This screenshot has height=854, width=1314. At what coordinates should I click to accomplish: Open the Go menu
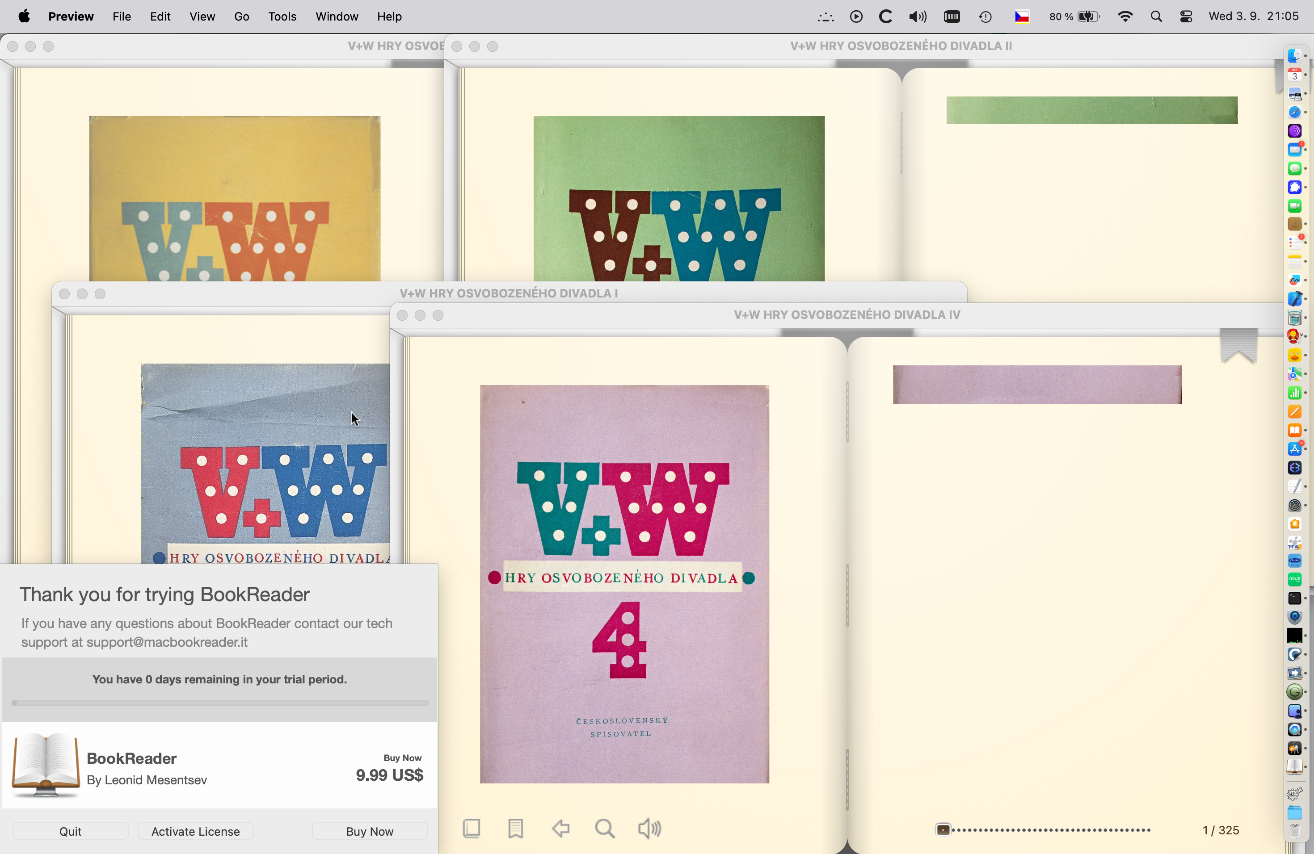(x=242, y=17)
